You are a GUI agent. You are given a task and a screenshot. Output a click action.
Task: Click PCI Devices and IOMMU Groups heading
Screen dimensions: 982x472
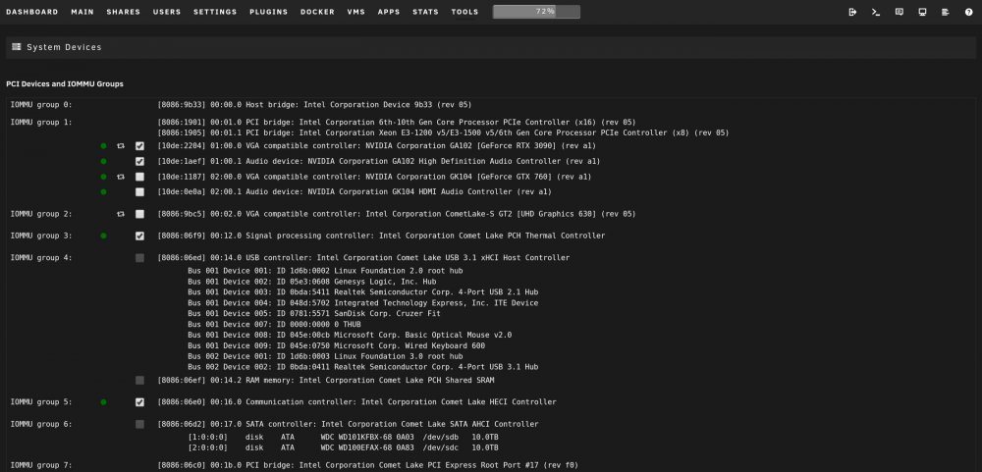[x=65, y=83]
